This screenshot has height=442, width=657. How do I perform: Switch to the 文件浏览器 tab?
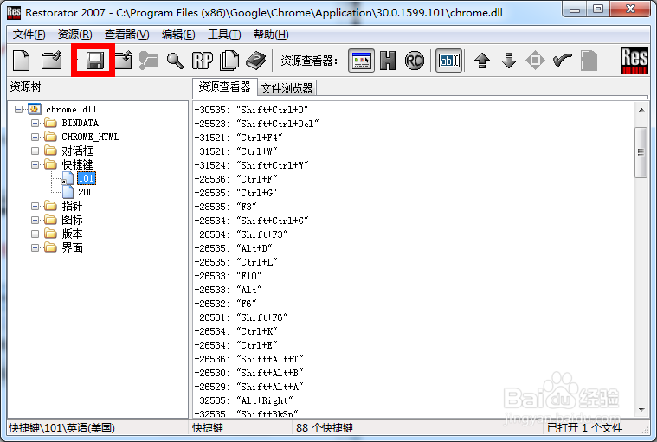(287, 88)
